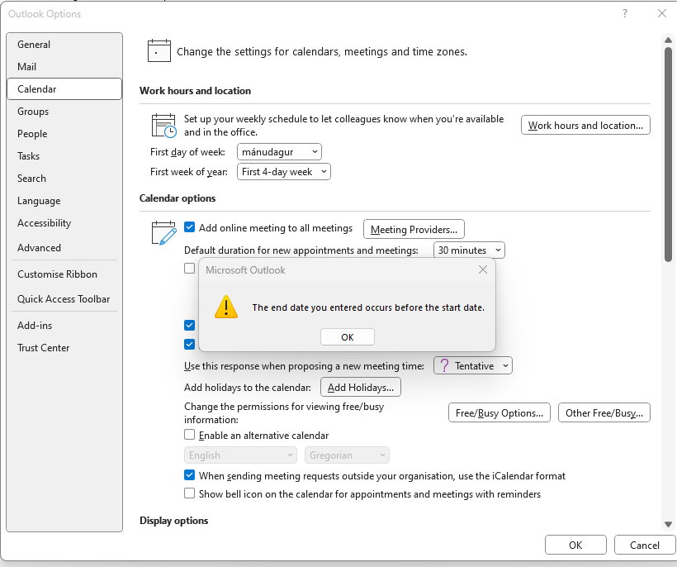
Task: Select the Groups category
Action: (64, 112)
